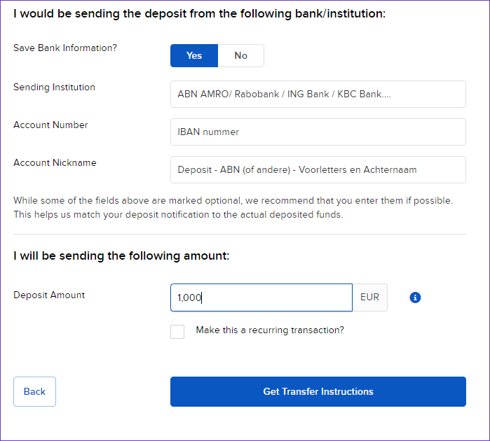This screenshot has width=490, height=441.
Task: Click the 'Make this a recurring transaction?' label
Action: [x=270, y=330]
